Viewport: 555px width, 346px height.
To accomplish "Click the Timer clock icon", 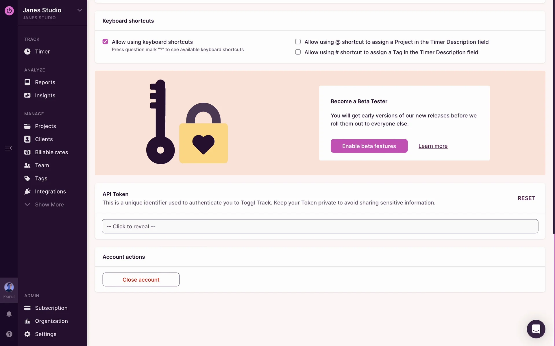I will click(x=27, y=52).
